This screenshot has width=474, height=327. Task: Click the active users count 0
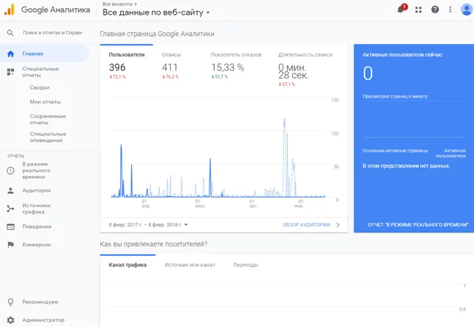point(368,73)
